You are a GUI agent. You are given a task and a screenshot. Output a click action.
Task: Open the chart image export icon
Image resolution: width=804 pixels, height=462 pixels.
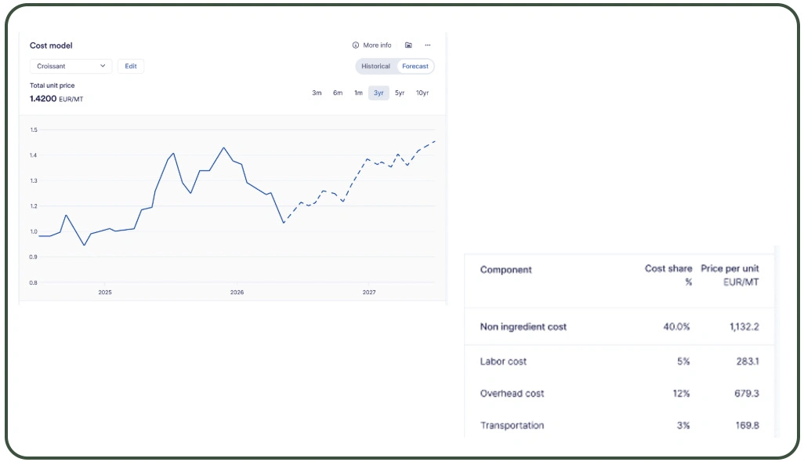(x=407, y=45)
